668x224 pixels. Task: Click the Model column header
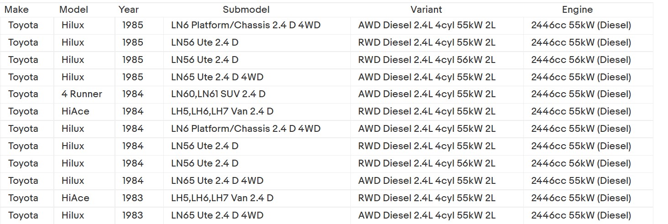[x=73, y=10]
